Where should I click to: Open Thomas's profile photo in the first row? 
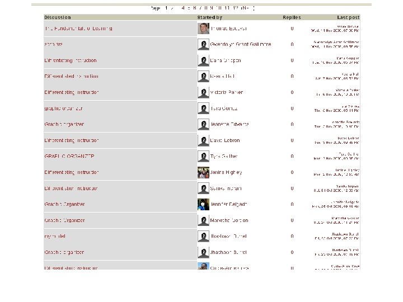point(203,29)
